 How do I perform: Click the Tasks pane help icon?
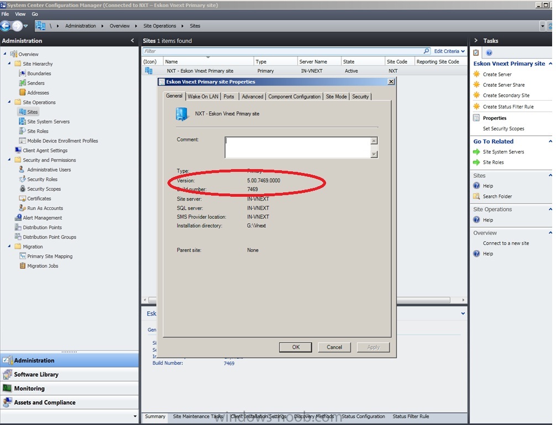[x=489, y=53]
